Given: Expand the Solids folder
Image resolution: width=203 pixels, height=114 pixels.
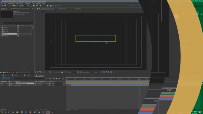Looking at the screenshot, I should tap(1, 28).
